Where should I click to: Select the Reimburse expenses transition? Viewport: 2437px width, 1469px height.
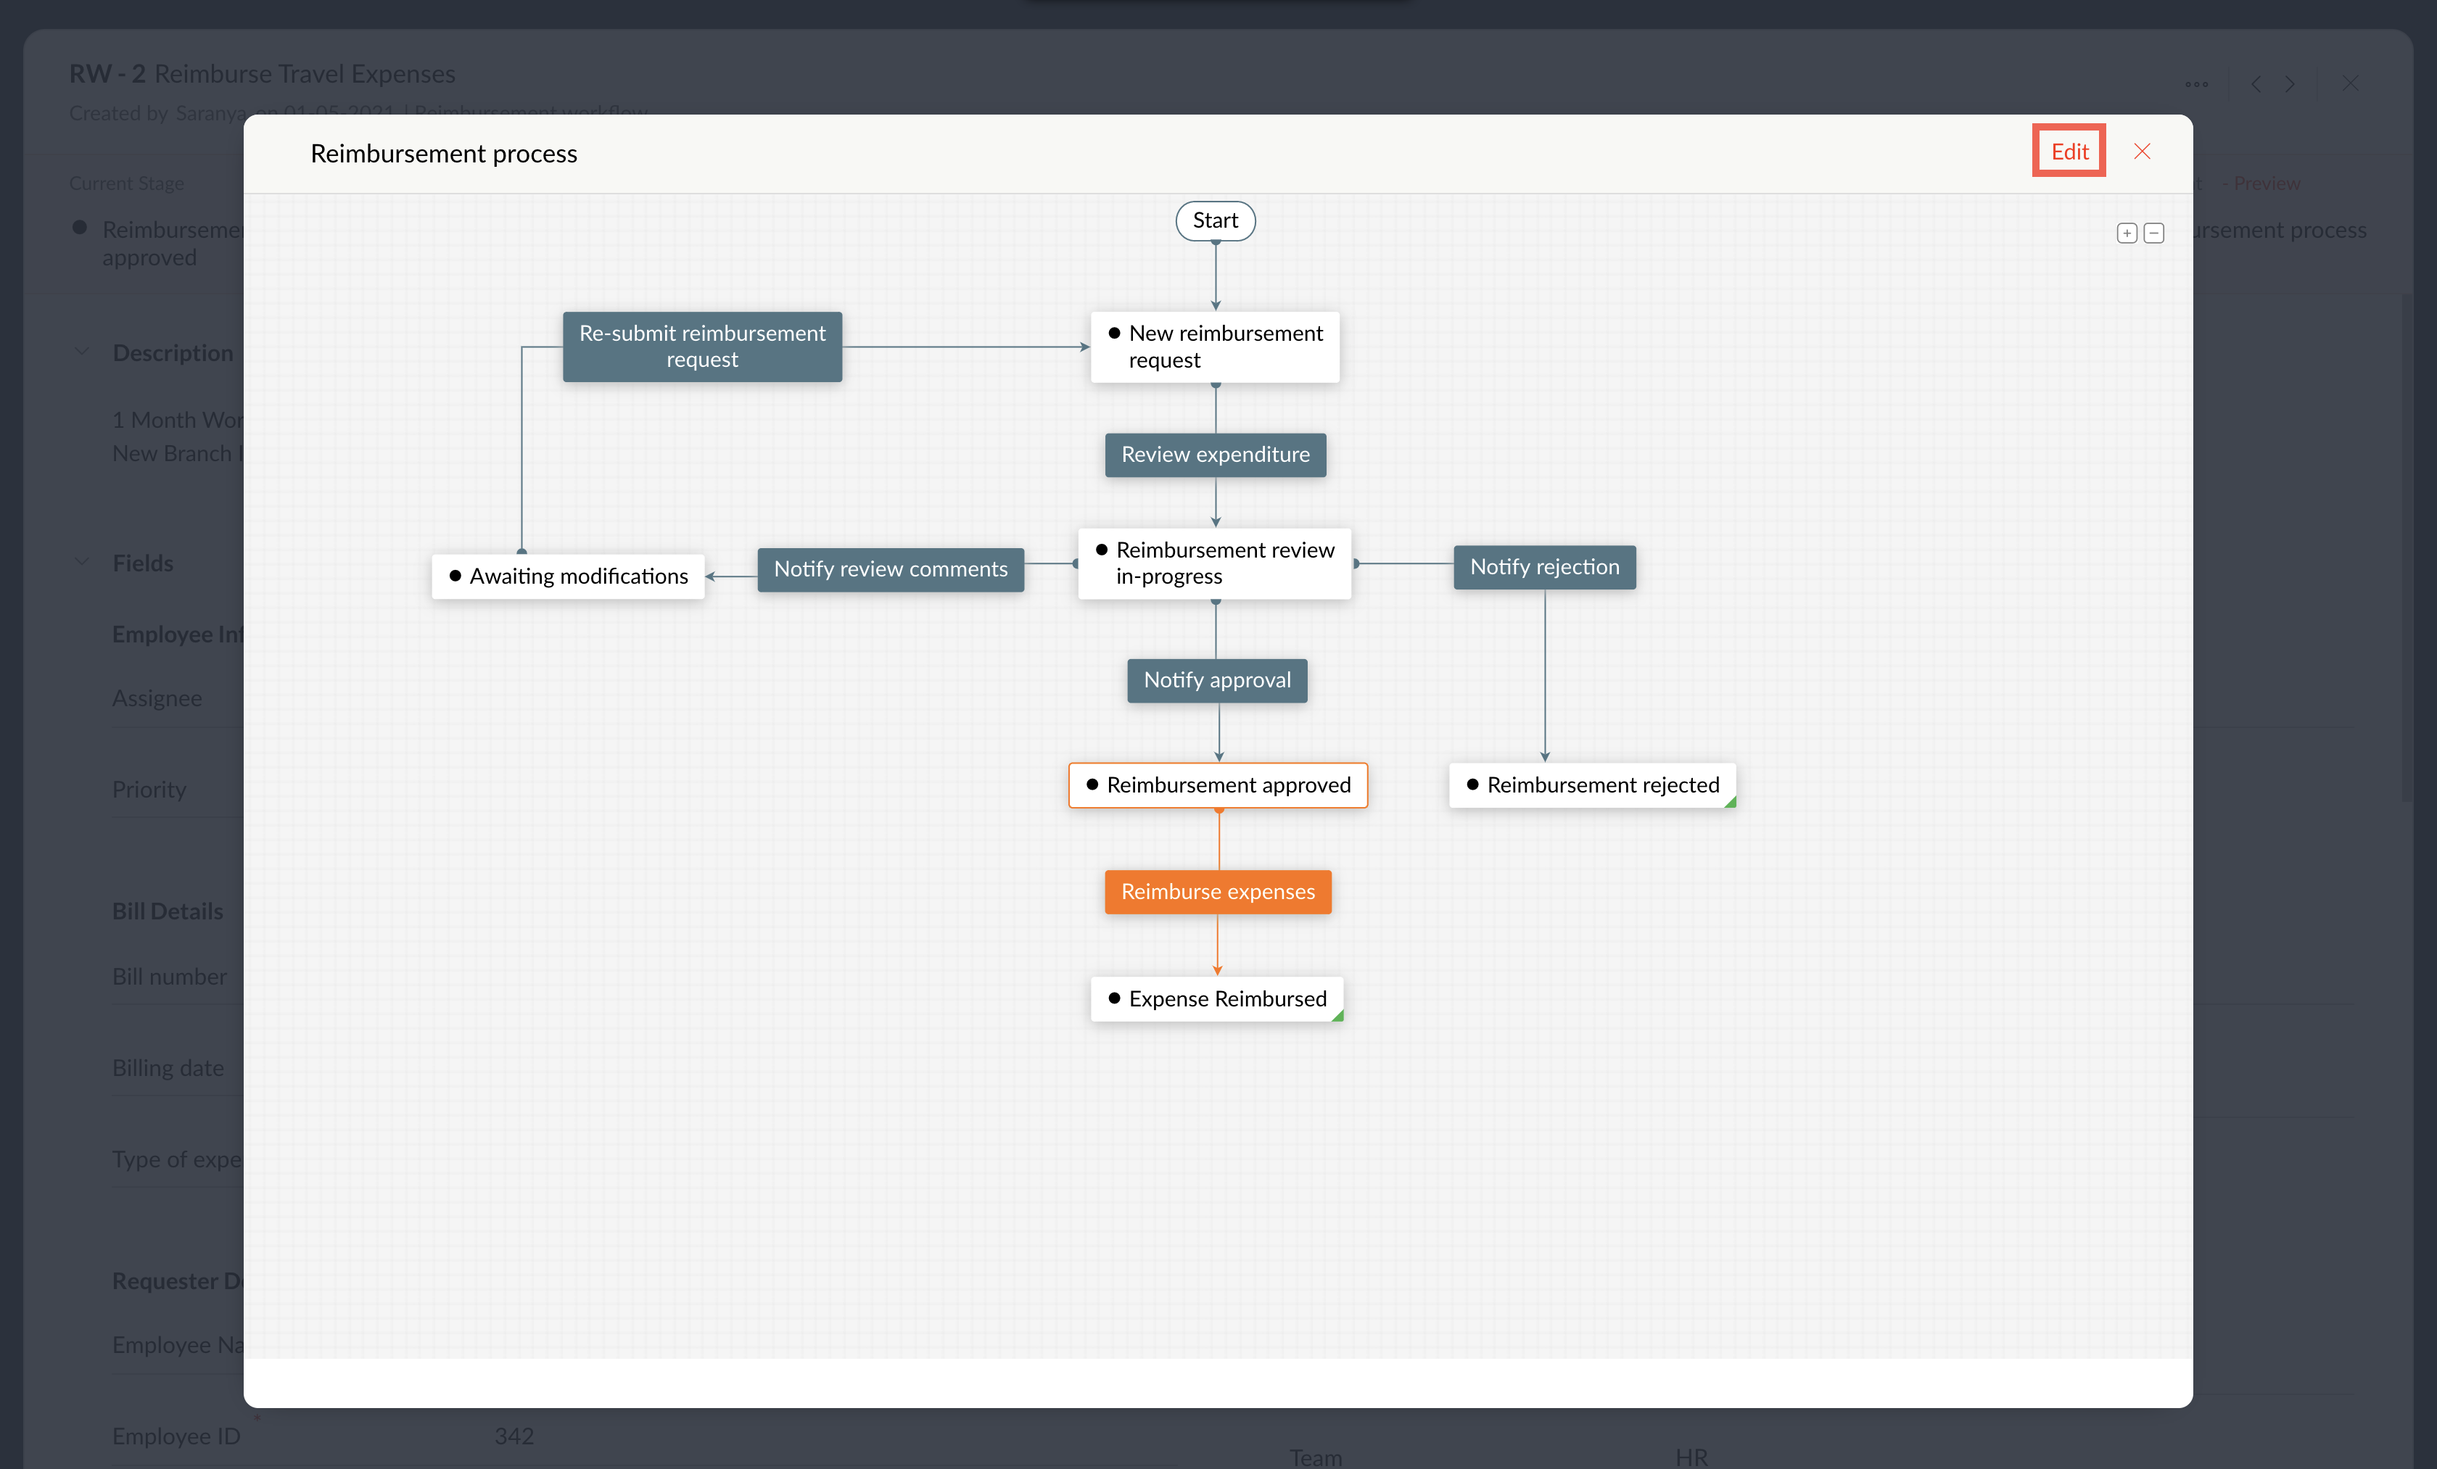click(1218, 892)
